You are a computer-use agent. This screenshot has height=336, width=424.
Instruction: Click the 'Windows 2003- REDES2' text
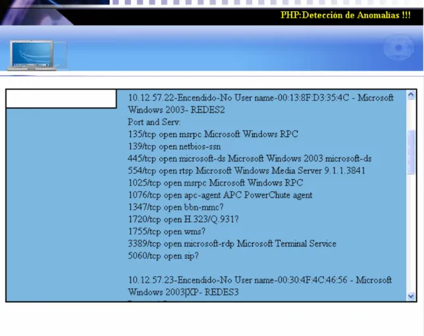(176, 110)
